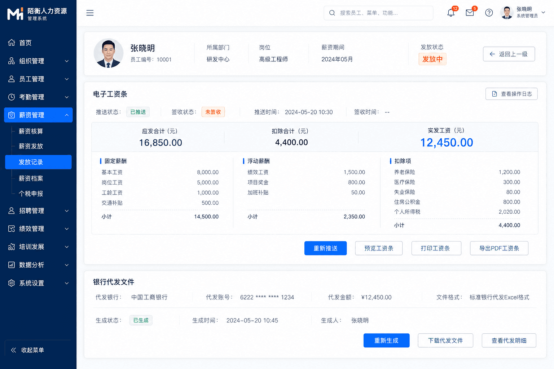This screenshot has width=554, height=369.
Task: Open the notifications bell icon
Action: [x=451, y=13]
